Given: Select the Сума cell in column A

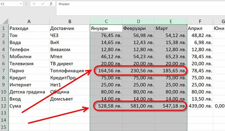Looking at the screenshot, I should [29, 106].
